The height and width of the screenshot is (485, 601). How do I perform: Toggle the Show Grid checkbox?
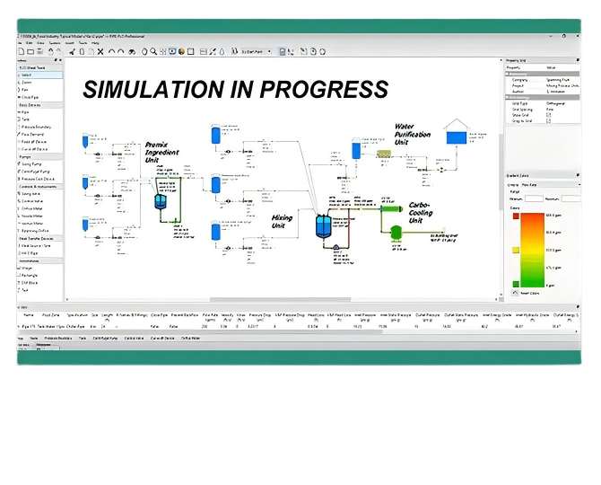549,115
